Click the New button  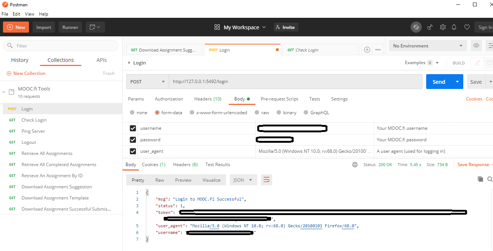[16, 27]
